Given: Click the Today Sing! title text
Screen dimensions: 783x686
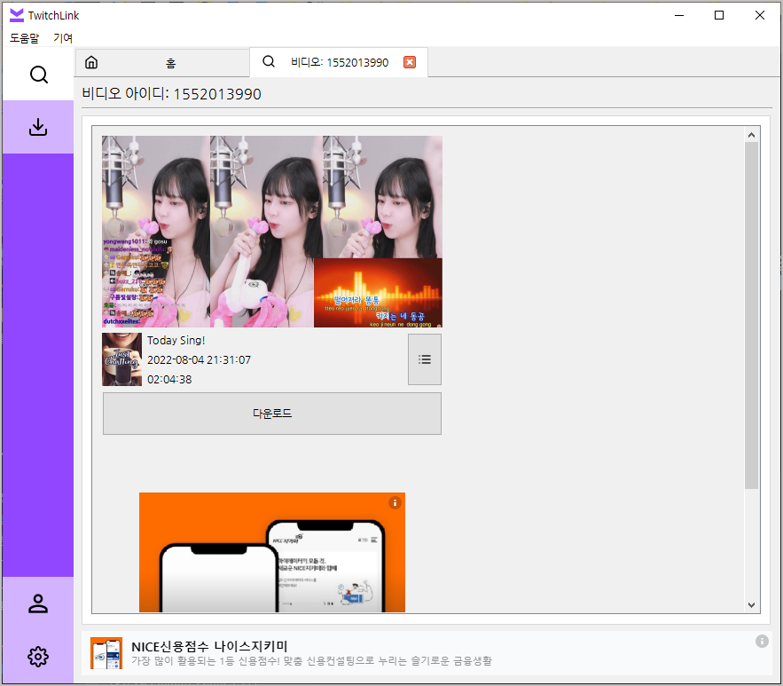Looking at the screenshot, I should coord(176,340).
